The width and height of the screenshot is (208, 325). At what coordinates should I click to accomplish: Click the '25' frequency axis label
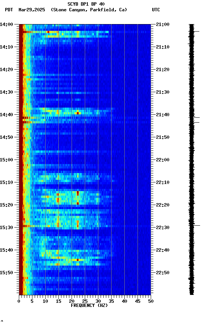(85, 302)
